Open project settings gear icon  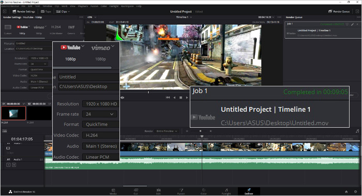(x=356, y=192)
